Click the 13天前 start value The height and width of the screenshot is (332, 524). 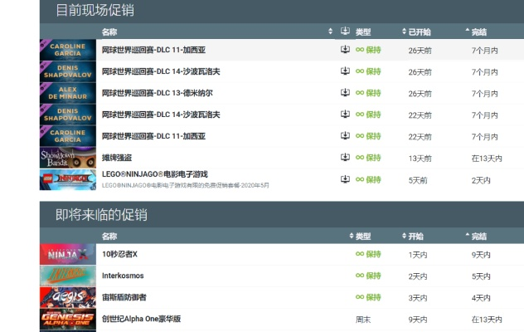[x=420, y=159]
